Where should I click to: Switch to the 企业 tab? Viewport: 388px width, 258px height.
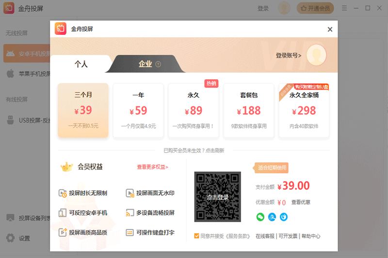point(145,64)
